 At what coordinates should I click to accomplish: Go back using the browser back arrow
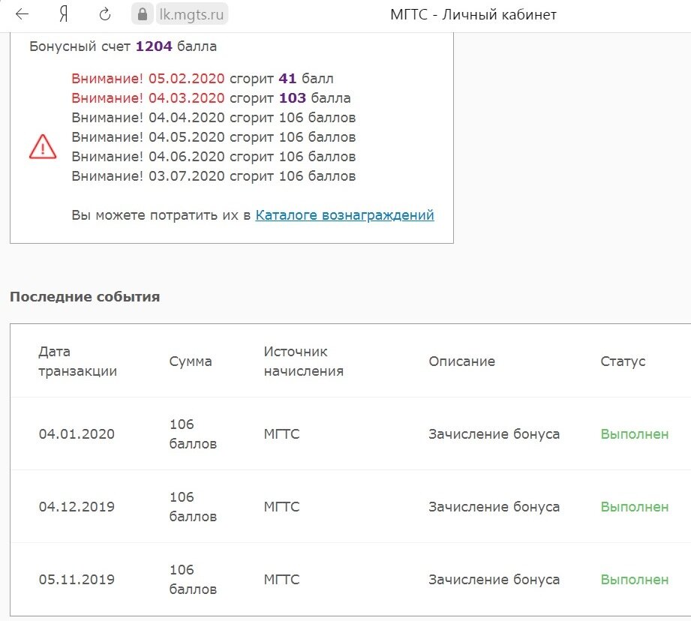click(22, 14)
